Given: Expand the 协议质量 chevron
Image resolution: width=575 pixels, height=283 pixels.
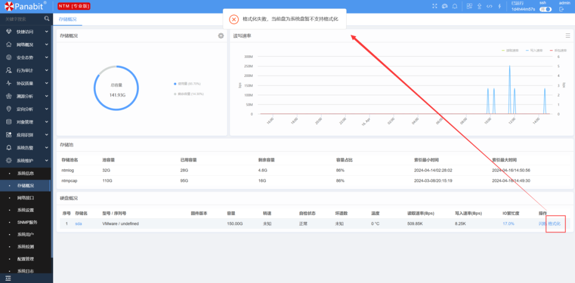Looking at the screenshot, I should click(46, 83).
